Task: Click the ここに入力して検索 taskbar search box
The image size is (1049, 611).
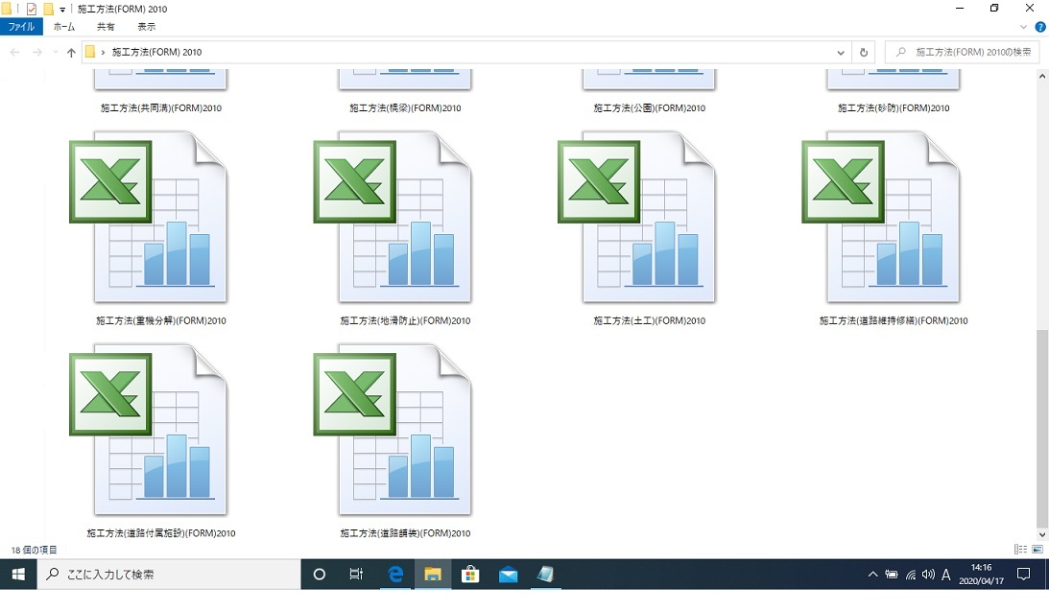Action: point(169,575)
